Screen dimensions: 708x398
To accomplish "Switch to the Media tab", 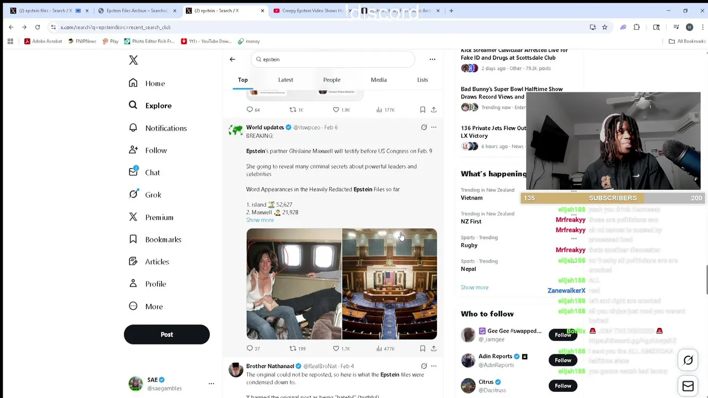I will point(379,80).
